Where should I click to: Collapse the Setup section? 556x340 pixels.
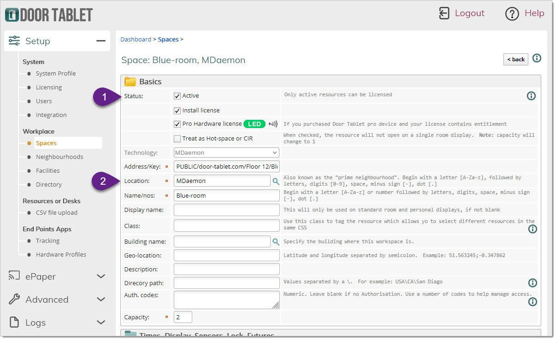click(101, 41)
